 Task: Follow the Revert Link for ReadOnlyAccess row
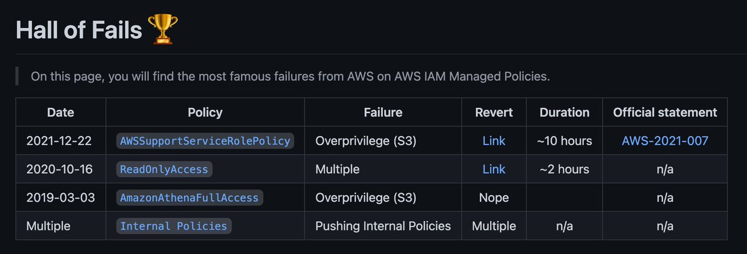494,169
